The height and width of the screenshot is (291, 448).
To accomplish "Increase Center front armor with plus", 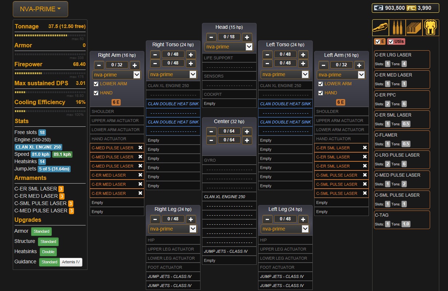I will [x=247, y=131].
